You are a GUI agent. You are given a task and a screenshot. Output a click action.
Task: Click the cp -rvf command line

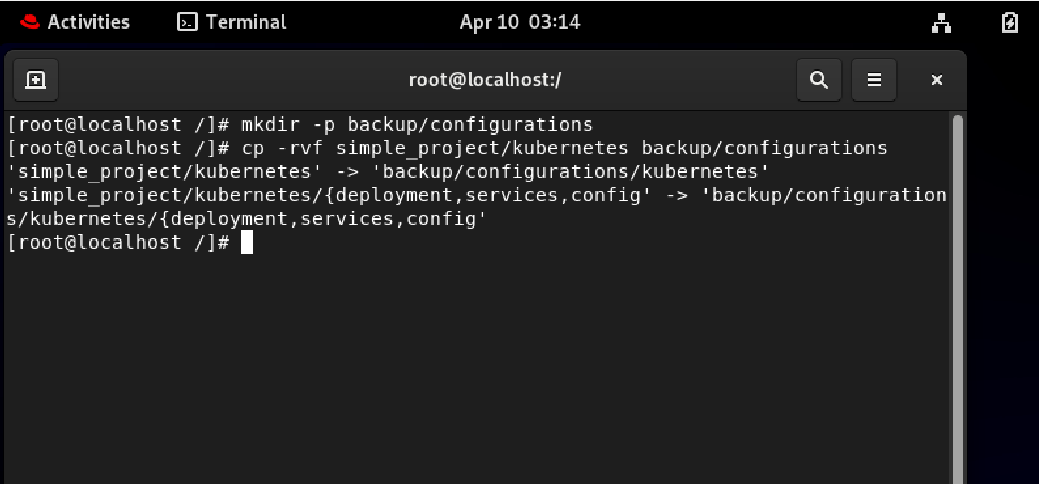(x=447, y=148)
